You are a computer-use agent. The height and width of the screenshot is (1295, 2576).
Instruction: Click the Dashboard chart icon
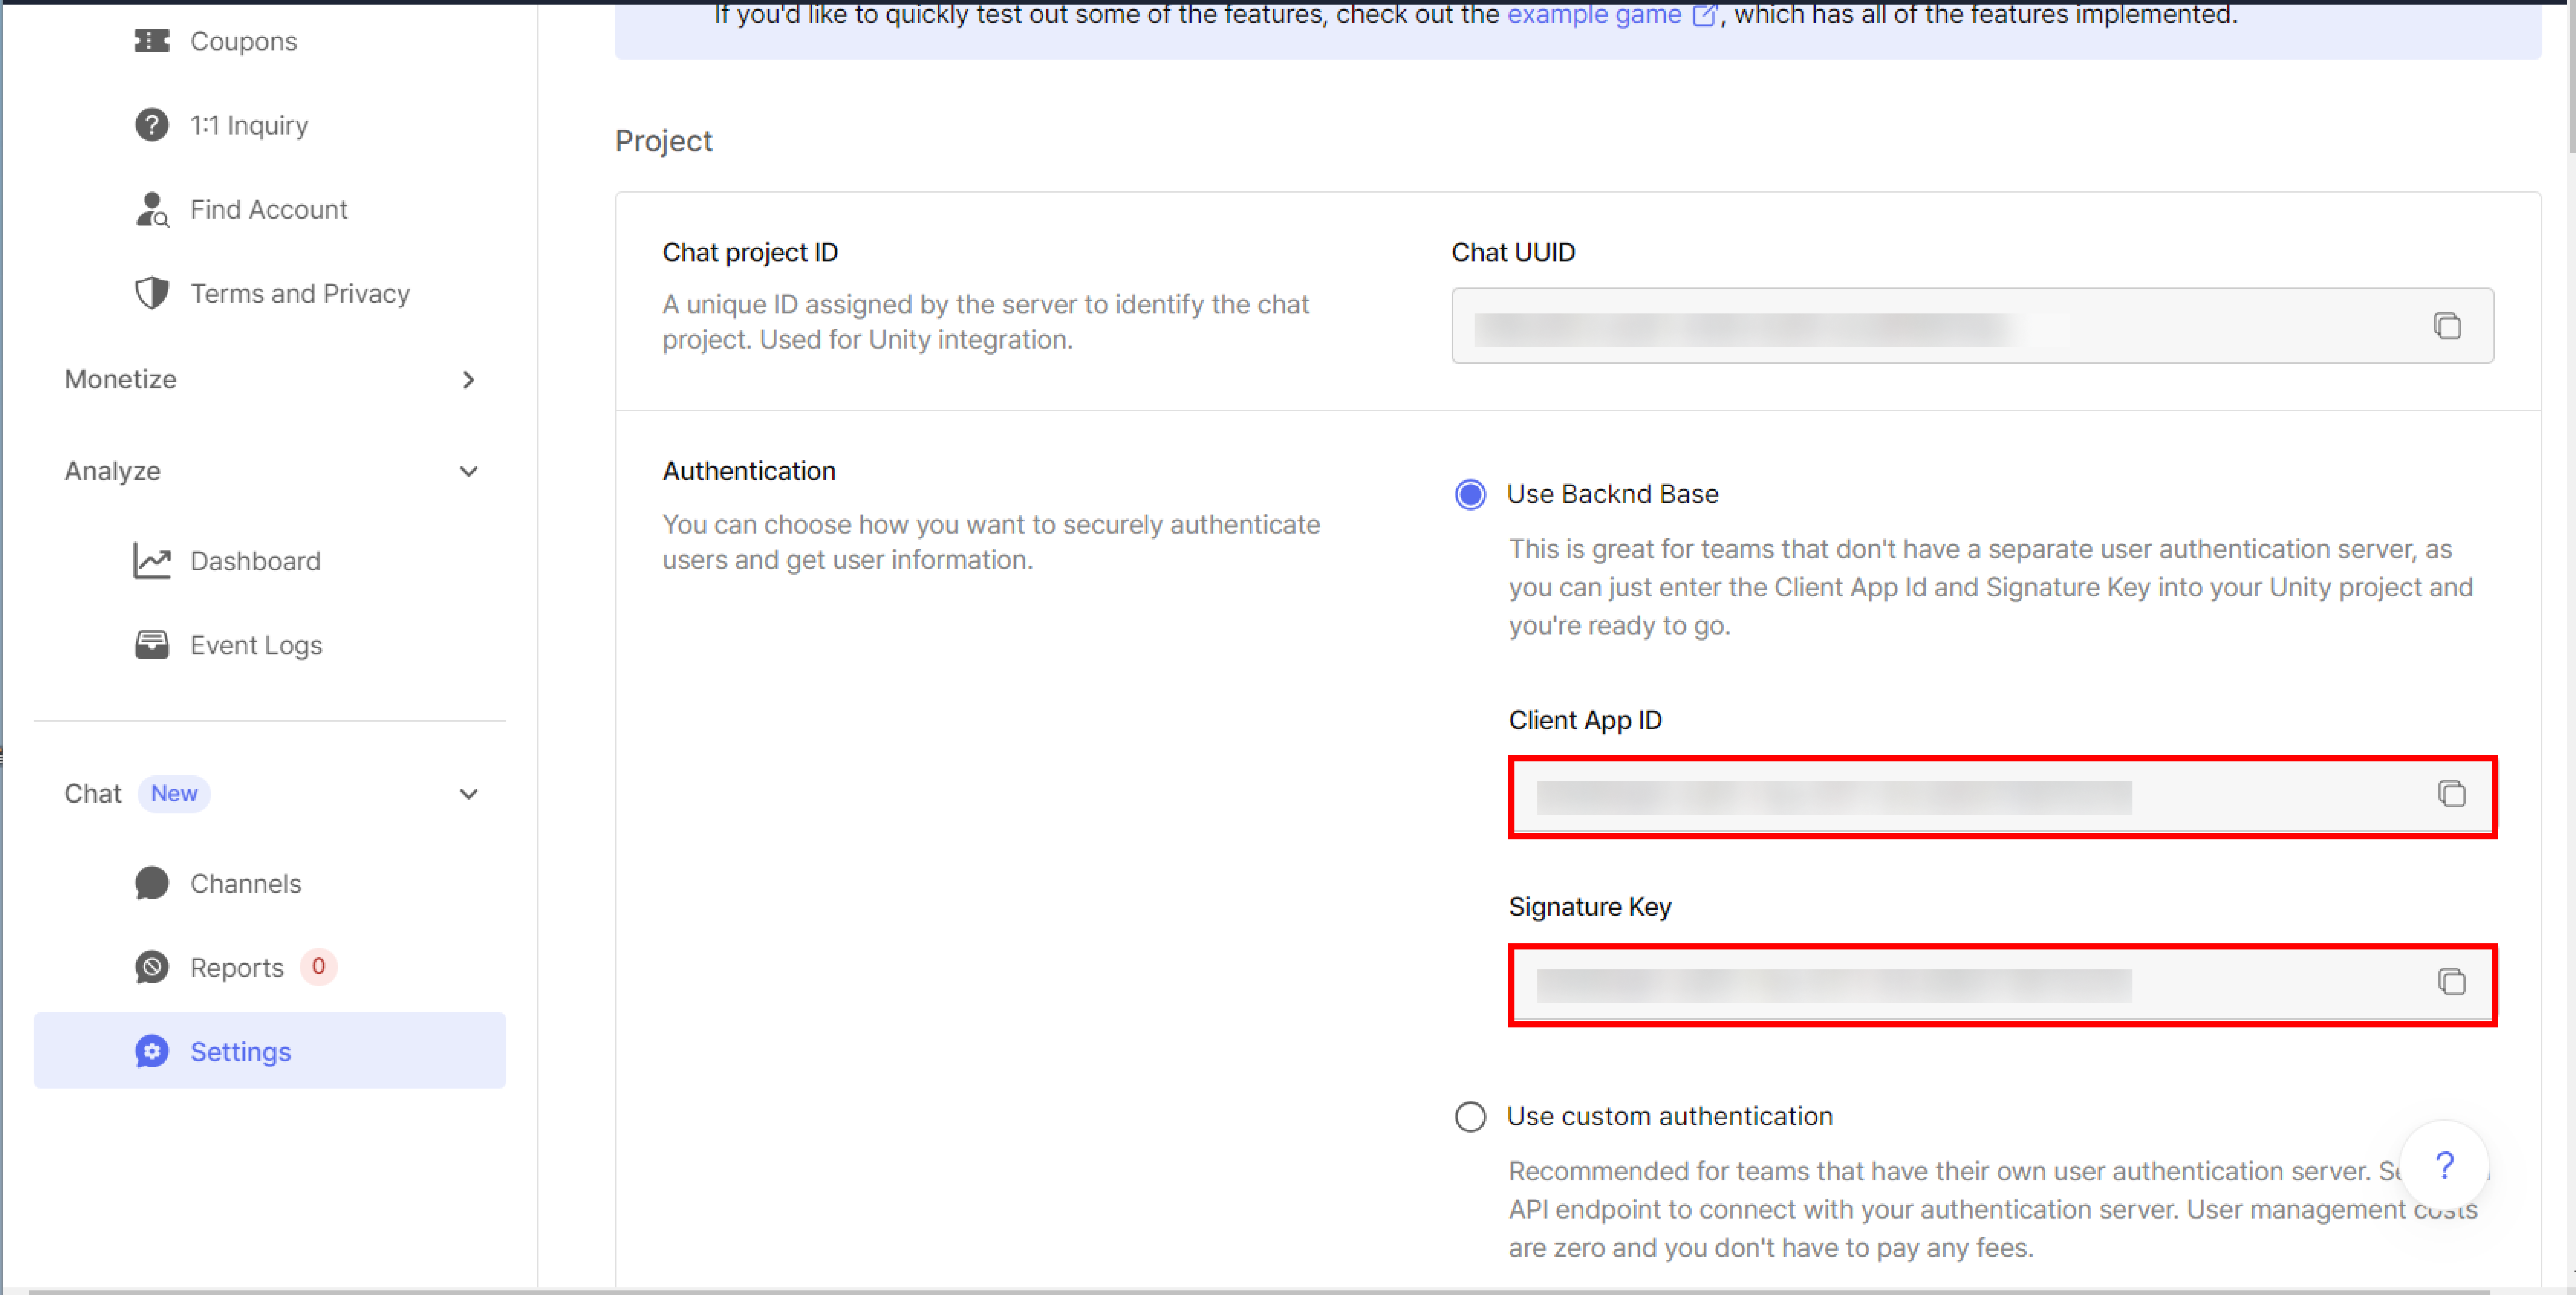coord(152,561)
